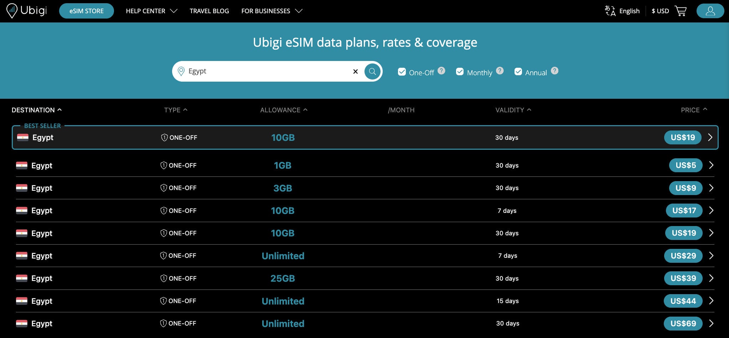This screenshot has height=338, width=729.
Task: Clear the Egypt search with X
Action: [355, 71]
